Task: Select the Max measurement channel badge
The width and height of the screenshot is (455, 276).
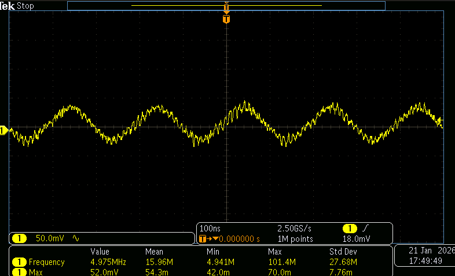Action: pyautogui.click(x=20, y=273)
